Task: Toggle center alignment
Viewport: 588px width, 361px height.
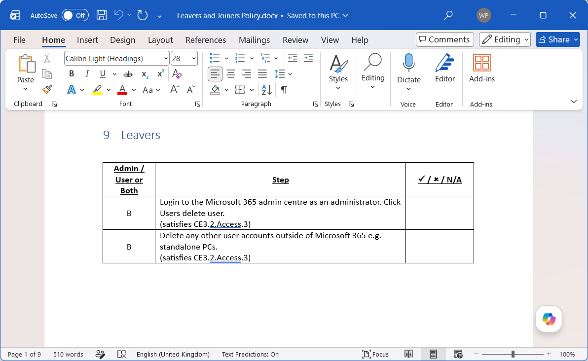Action: pyautogui.click(x=231, y=74)
